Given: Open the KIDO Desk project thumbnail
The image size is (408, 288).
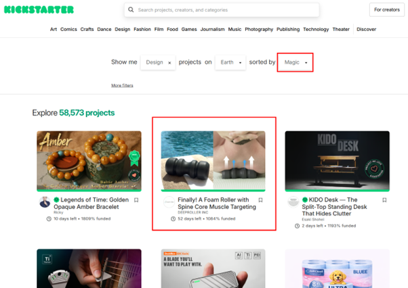Looking at the screenshot, I should 338,160.
